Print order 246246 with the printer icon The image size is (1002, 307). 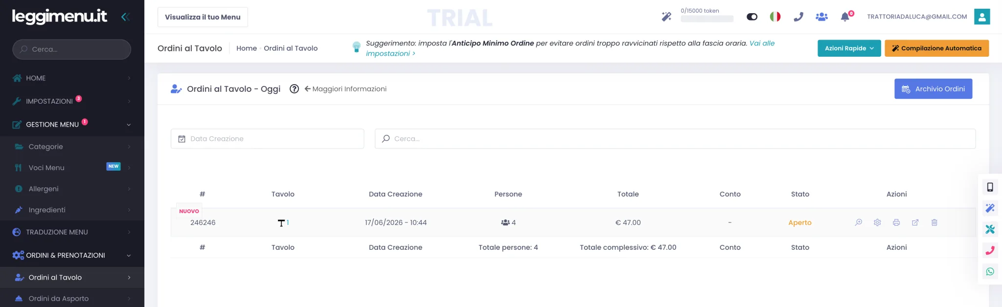[x=896, y=222]
